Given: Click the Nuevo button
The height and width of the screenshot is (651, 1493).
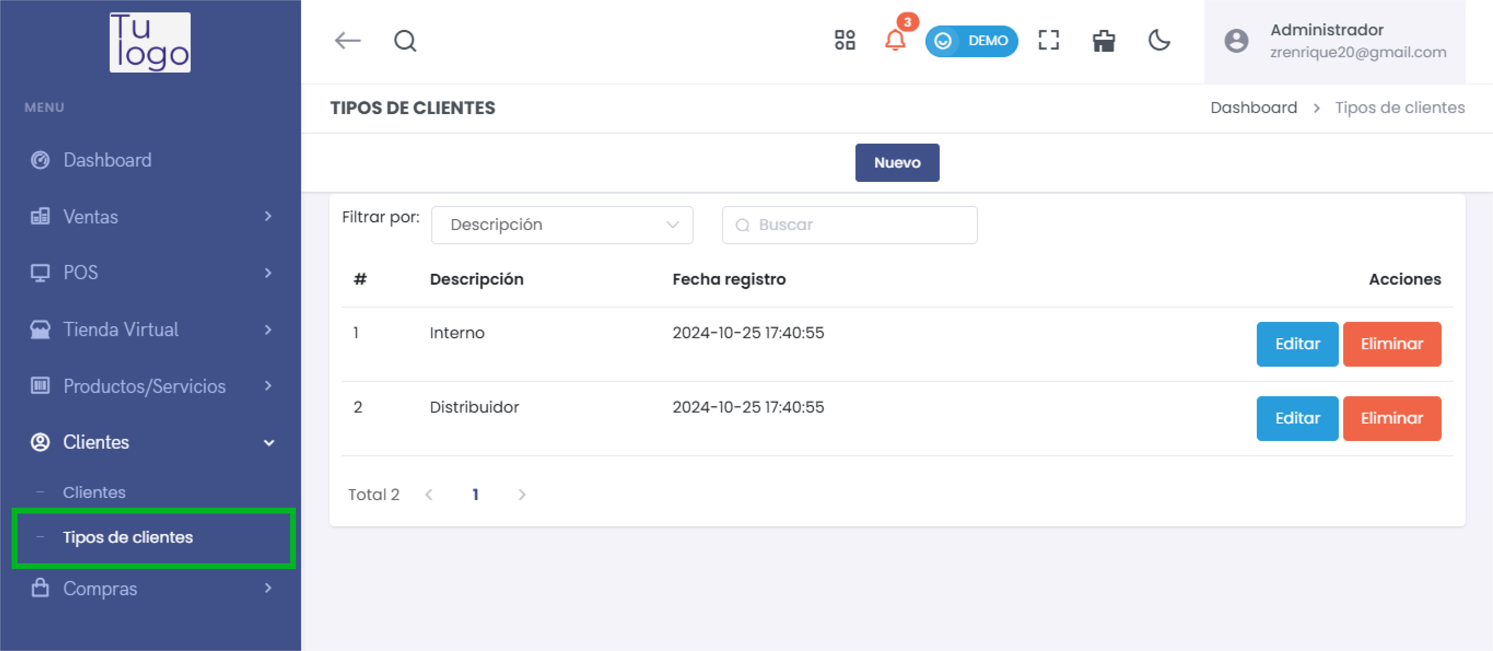Looking at the screenshot, I should click(897, 163).
